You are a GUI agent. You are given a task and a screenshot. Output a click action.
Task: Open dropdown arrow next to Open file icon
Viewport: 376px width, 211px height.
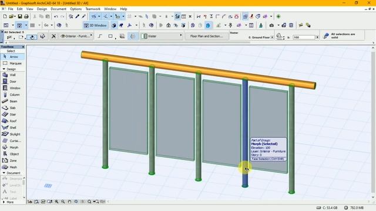[x=15, y=16]
